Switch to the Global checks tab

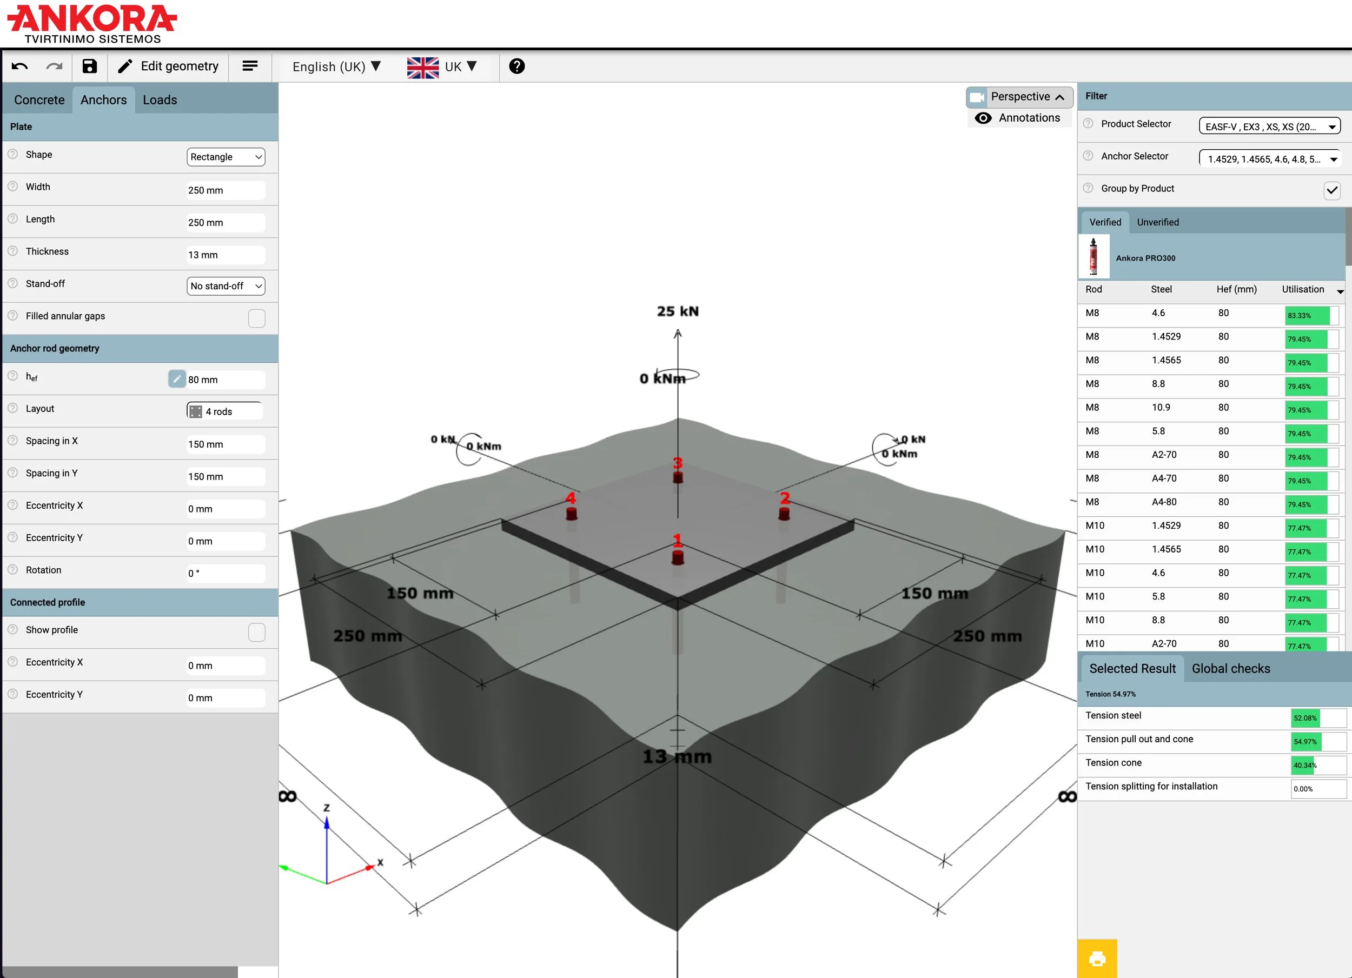(1230, 669)
